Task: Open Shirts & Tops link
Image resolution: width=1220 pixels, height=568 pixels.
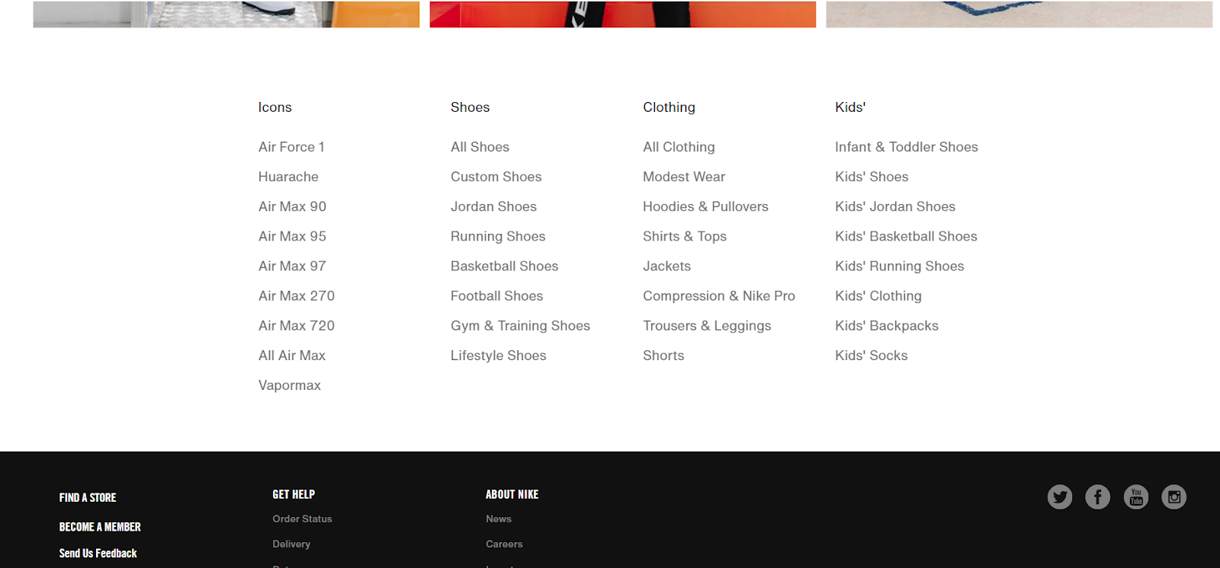Action: pyautogui.click(x=685, y=236)
